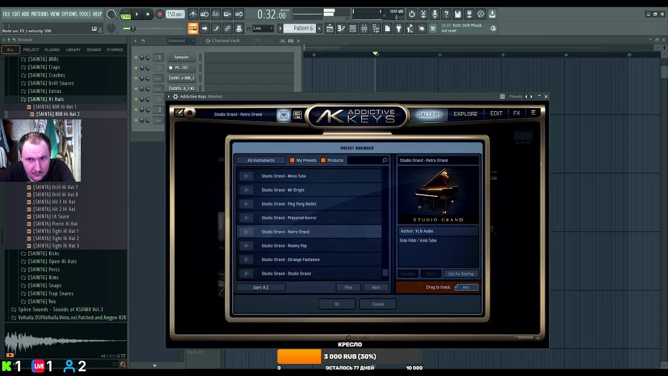
Task: Open the shopping cart content library icon
Action: [x=433, y=28]
